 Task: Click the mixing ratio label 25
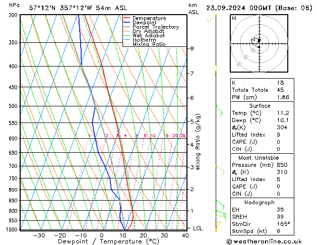(x=183, y=136)
